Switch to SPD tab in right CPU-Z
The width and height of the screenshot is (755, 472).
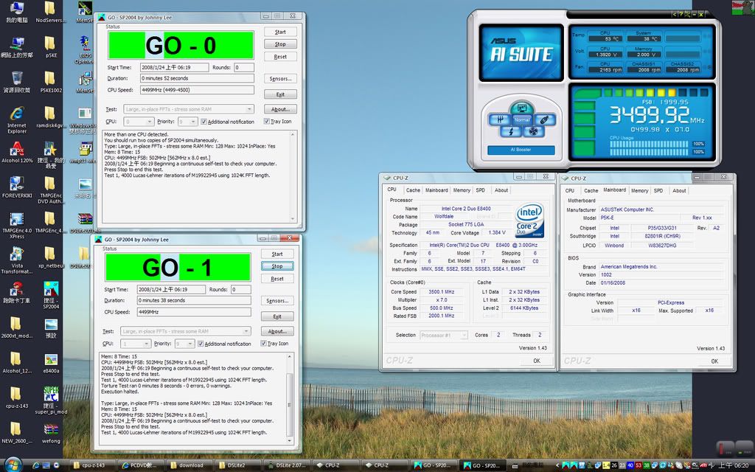(x=658, y=191)
